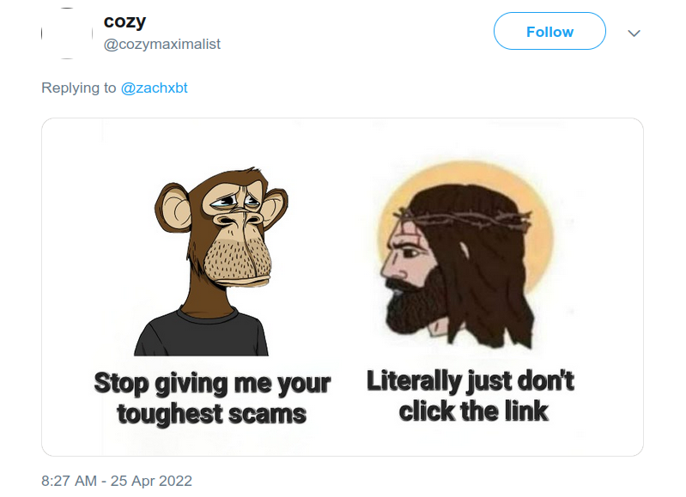Click the 'Stop giving me your toughest scams' caption
686x497 pixels.
(212, 398)
